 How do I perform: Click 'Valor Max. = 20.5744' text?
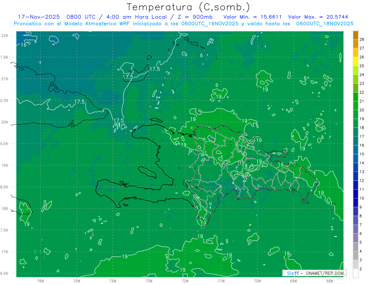[318, 17]
